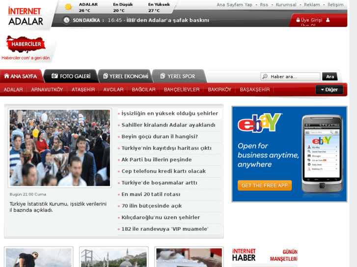Viewport: 357px width, 267px height.
Task: Click the thumbnail with red and white objects
Action: click(x=189, y=258)
